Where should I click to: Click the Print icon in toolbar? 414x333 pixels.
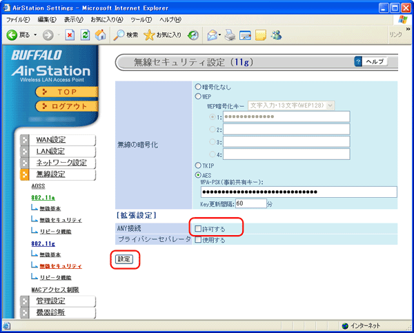coord(230,34)
